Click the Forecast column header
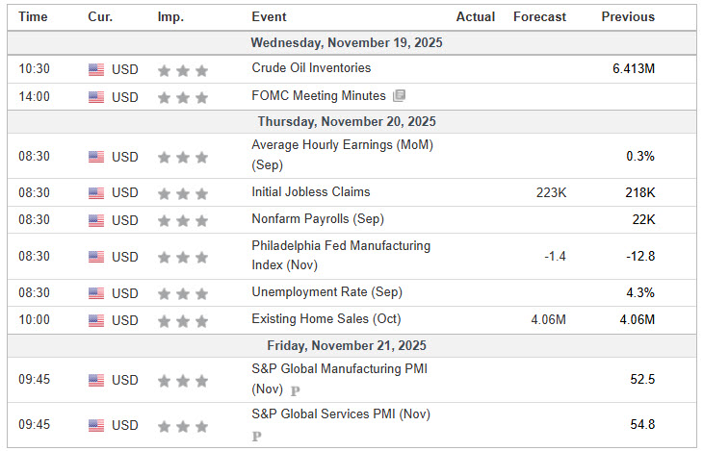The width and height of the screenshot is (703, 451). [539, 16]
